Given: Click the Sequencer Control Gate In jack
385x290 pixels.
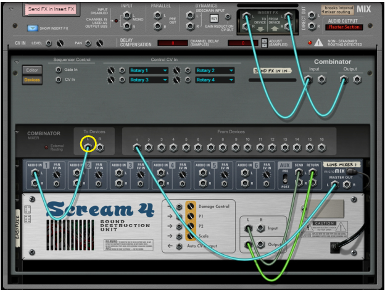Looking at the screenshot, I should (58, 70).
